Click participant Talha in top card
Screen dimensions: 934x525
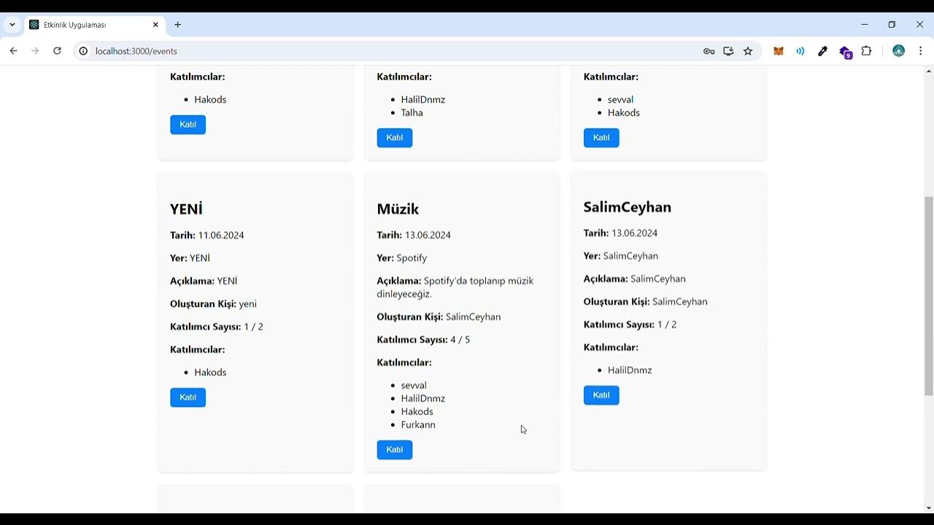pos(412,113)
